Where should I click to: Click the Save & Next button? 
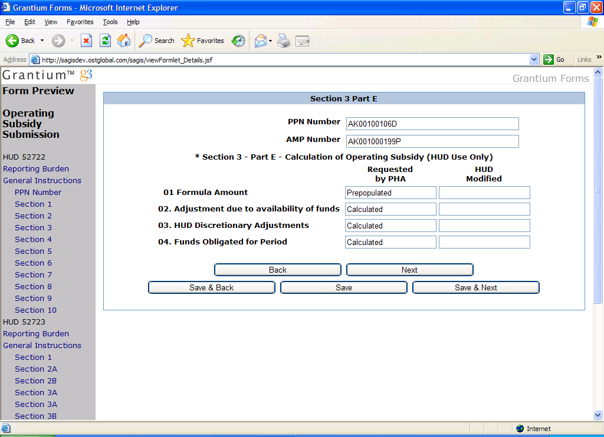476,288
